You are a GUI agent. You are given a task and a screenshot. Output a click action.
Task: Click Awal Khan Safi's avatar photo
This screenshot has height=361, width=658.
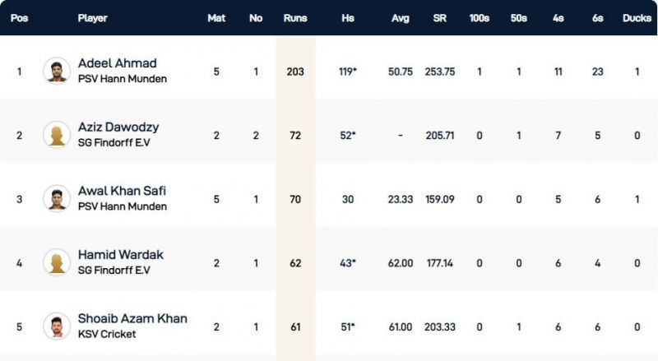[57, 198]
